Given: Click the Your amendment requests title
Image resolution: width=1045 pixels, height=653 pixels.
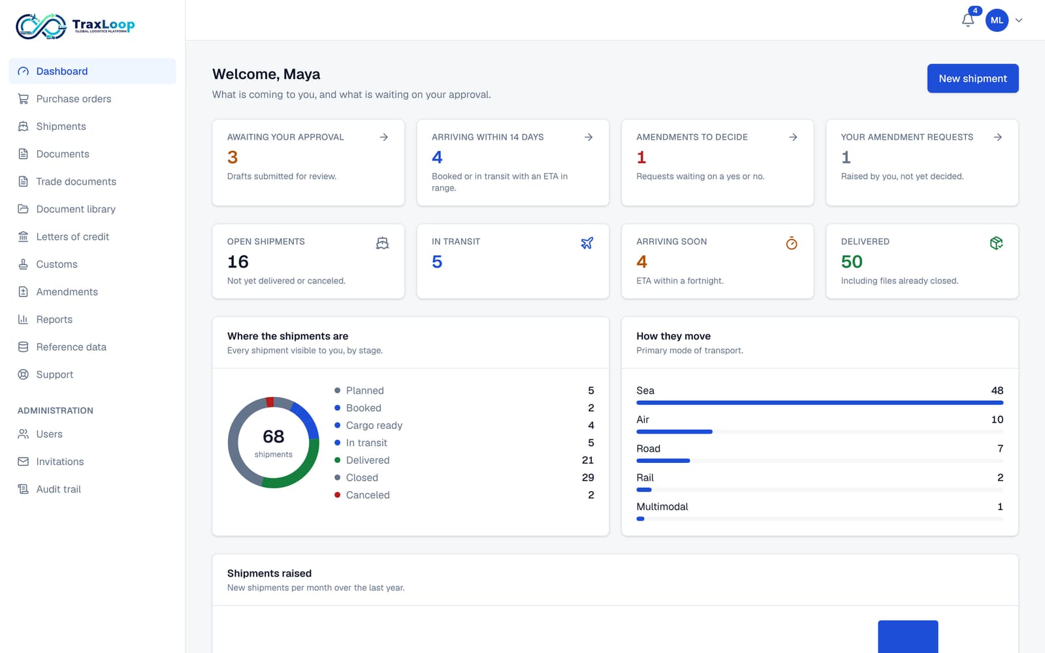Looking at the screenshot, I should click(x=907, y=137).
